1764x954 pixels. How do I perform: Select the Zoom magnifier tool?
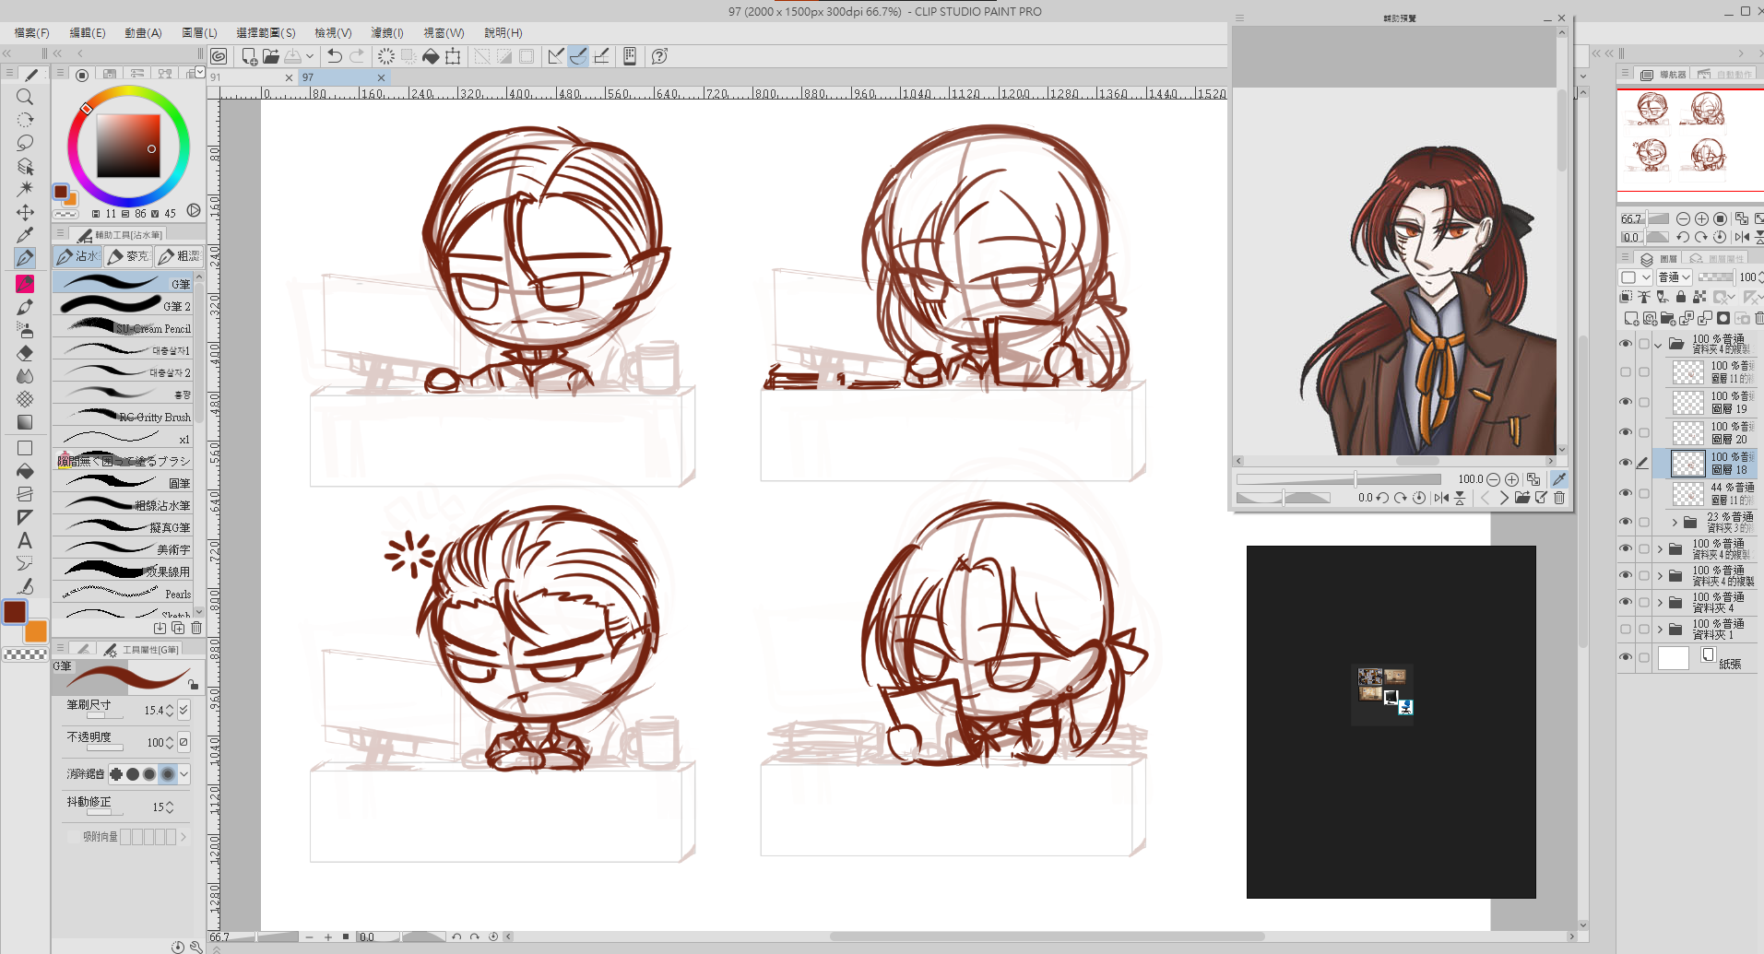coord(25,97)
